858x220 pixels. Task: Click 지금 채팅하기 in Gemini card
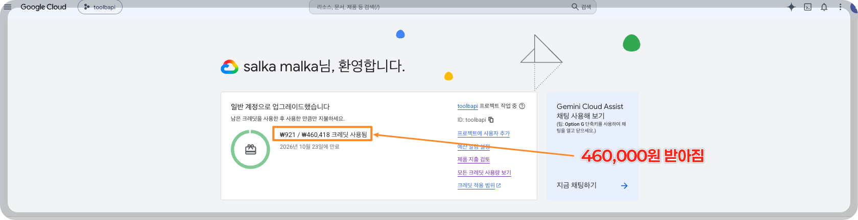coord(577,185)
